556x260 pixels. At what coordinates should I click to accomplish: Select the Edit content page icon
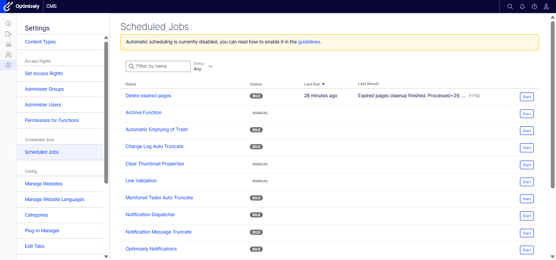pos(8,34)
